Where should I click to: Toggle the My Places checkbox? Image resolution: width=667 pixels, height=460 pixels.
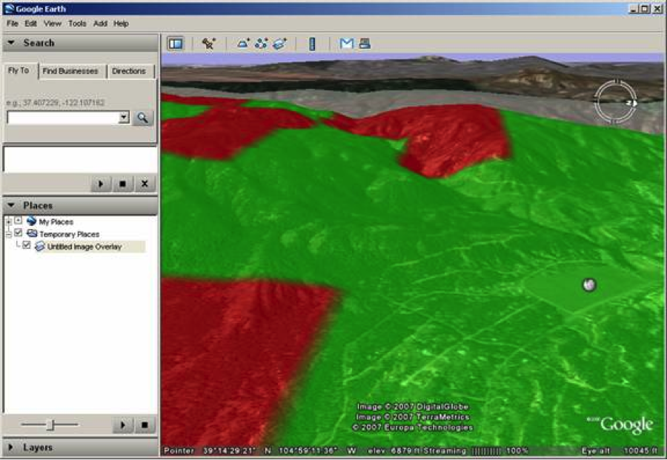19,221
